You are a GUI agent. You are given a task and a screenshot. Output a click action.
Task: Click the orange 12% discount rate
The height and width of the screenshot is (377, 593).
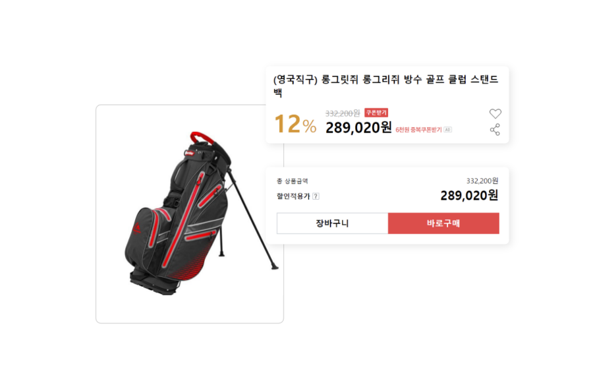tap(295, 125)
